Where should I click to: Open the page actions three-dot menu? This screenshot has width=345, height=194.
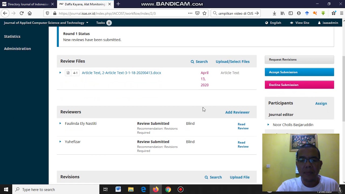point(190,13)
